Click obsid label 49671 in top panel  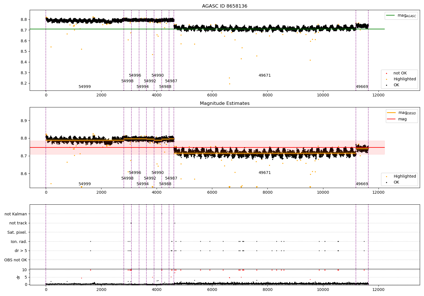point(265,76)
